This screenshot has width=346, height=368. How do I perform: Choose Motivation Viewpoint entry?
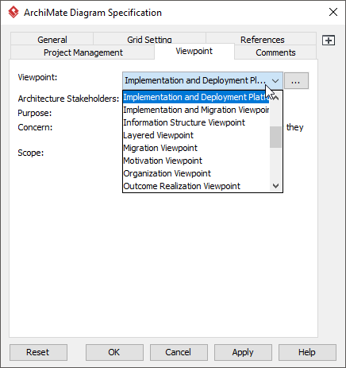tap(196, 161)
